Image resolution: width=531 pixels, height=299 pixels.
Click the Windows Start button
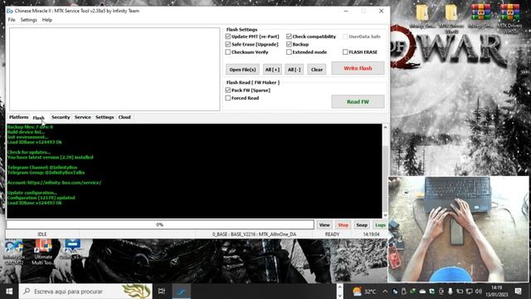point(9,292)
